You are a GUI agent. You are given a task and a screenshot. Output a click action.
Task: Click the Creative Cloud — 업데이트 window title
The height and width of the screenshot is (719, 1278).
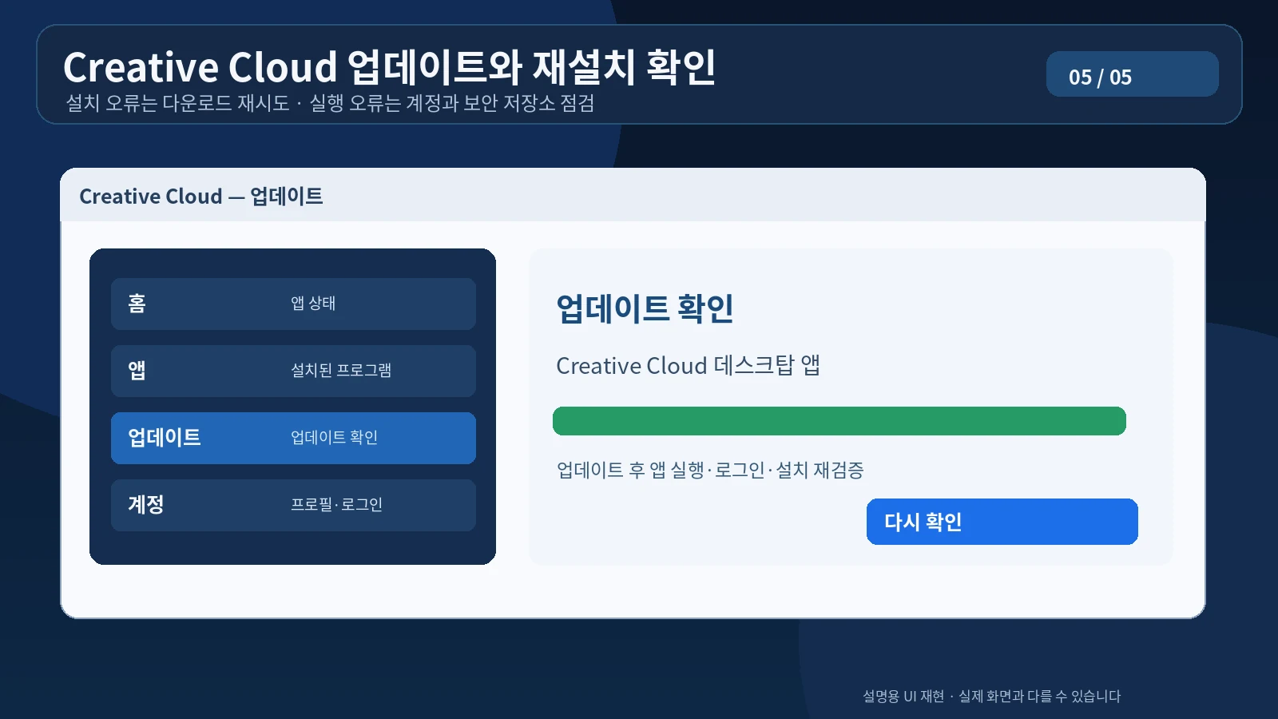[201, 197]
